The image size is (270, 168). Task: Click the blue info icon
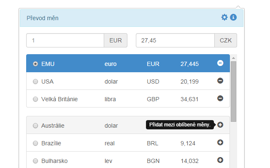coord(233,17)
